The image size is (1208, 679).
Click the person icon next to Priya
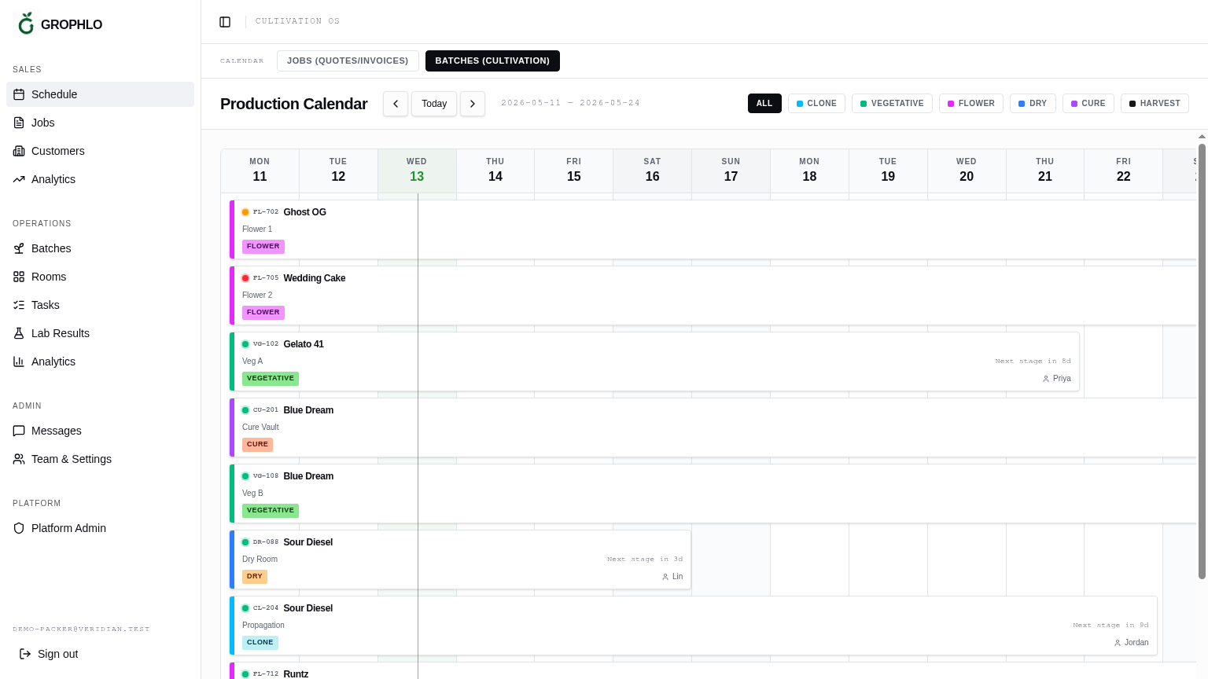click(x=1046, y=379)
